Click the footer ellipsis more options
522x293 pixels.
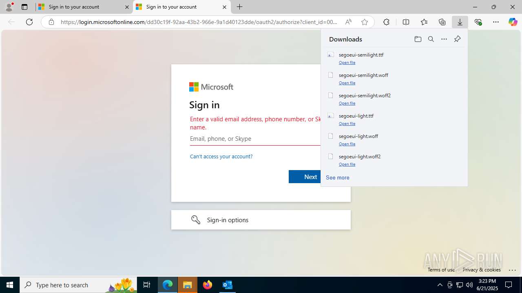(513, 270)
